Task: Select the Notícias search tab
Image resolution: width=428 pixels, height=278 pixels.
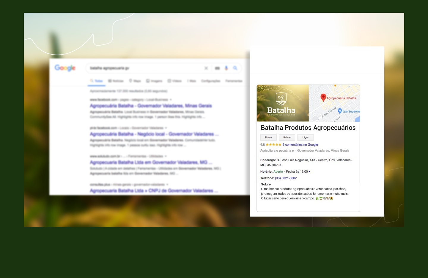Action: pyautogui.click(x=116, y=81)
